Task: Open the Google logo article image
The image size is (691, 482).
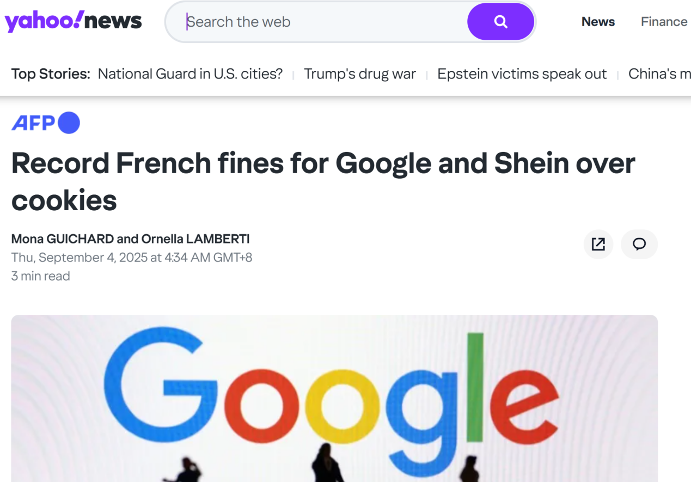Action: (x=334, y=398)
